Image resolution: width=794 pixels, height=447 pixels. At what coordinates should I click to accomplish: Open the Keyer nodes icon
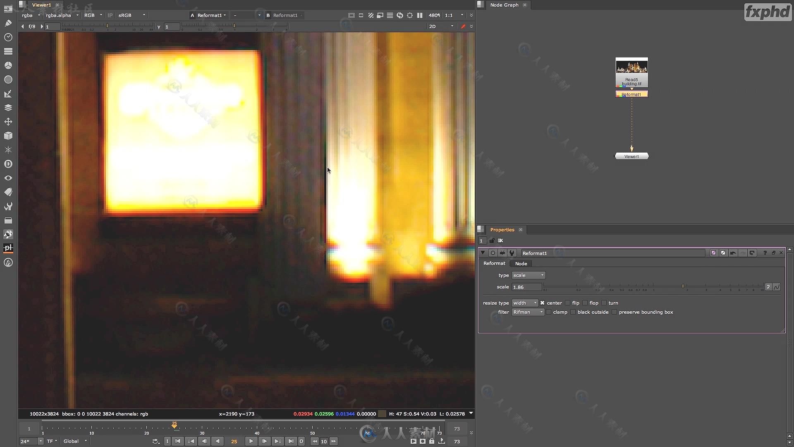coord(8,94)
